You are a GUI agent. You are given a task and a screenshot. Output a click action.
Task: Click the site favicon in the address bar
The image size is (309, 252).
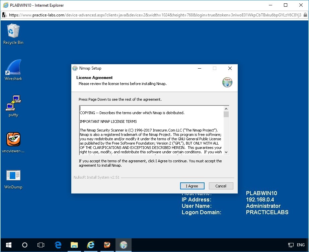(5, 15)
